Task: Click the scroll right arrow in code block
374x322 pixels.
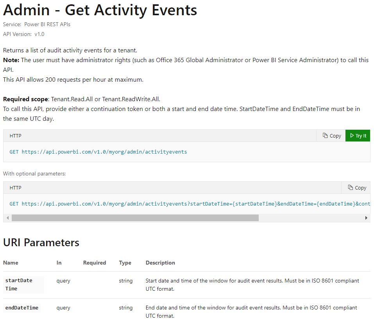Action: coord(366,218)
